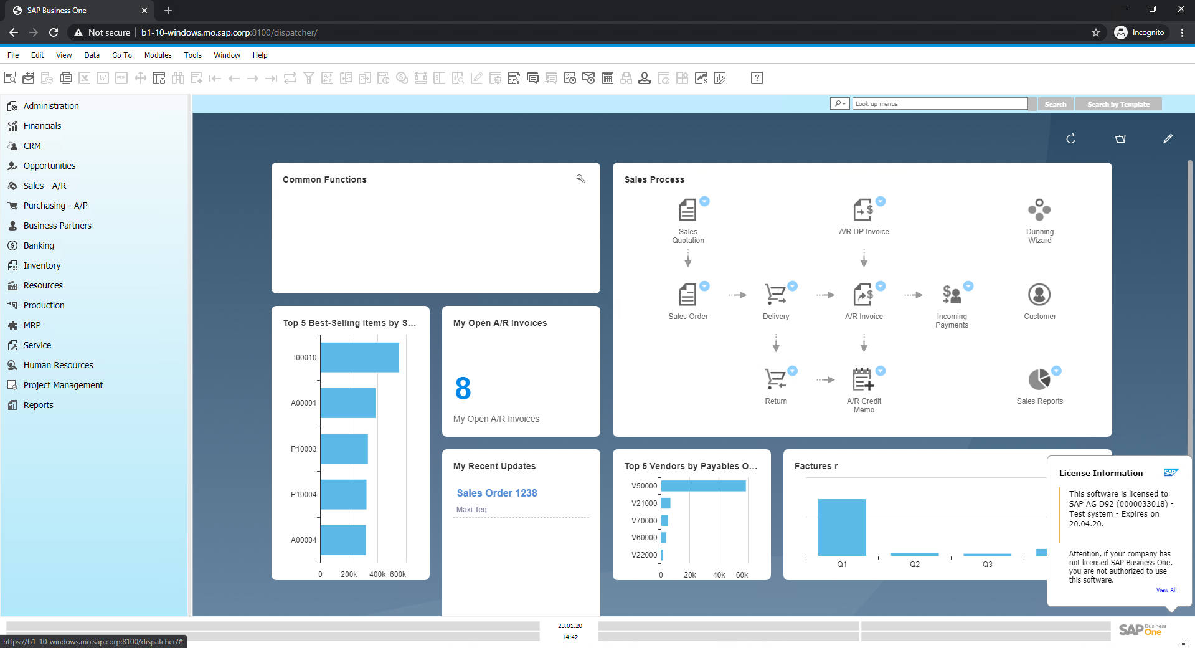Activate the Filter Table toolbar icon
Screen dimensions: 1195x648
[x=309, y=78]
